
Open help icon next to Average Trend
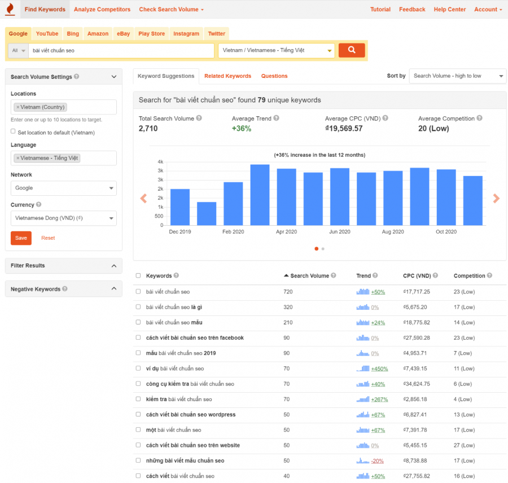coord(276,118)
